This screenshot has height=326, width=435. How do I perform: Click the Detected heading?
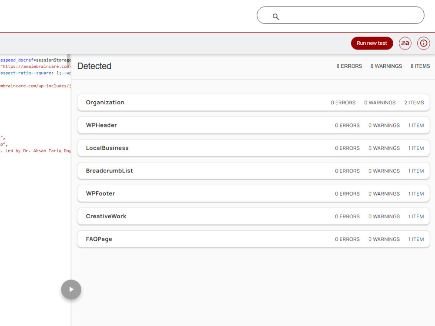94,66
